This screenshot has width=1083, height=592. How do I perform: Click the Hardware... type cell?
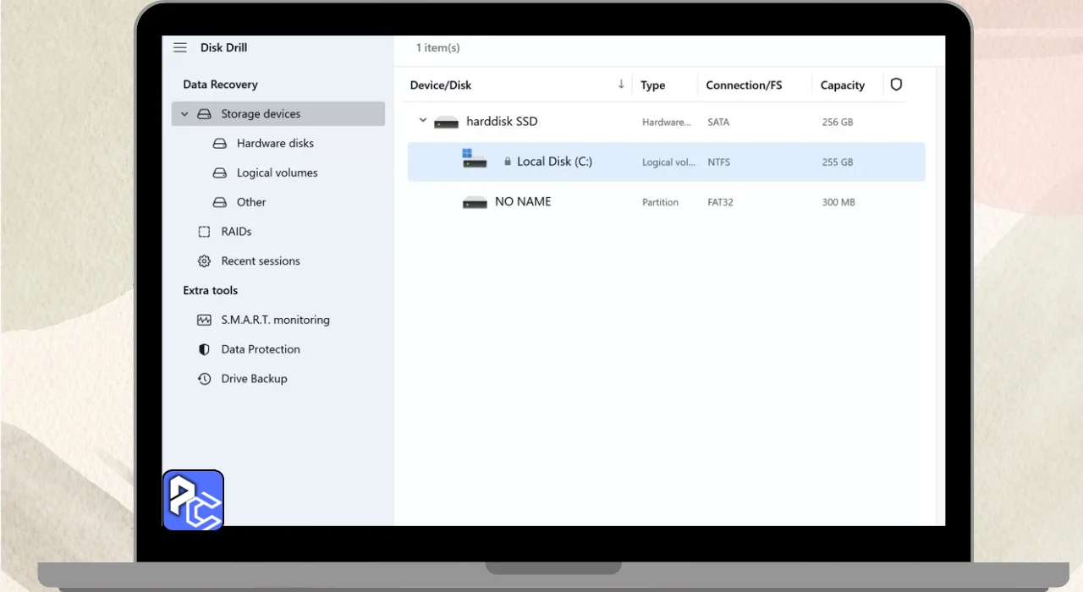pyautogui.click(x=667, y=123)
